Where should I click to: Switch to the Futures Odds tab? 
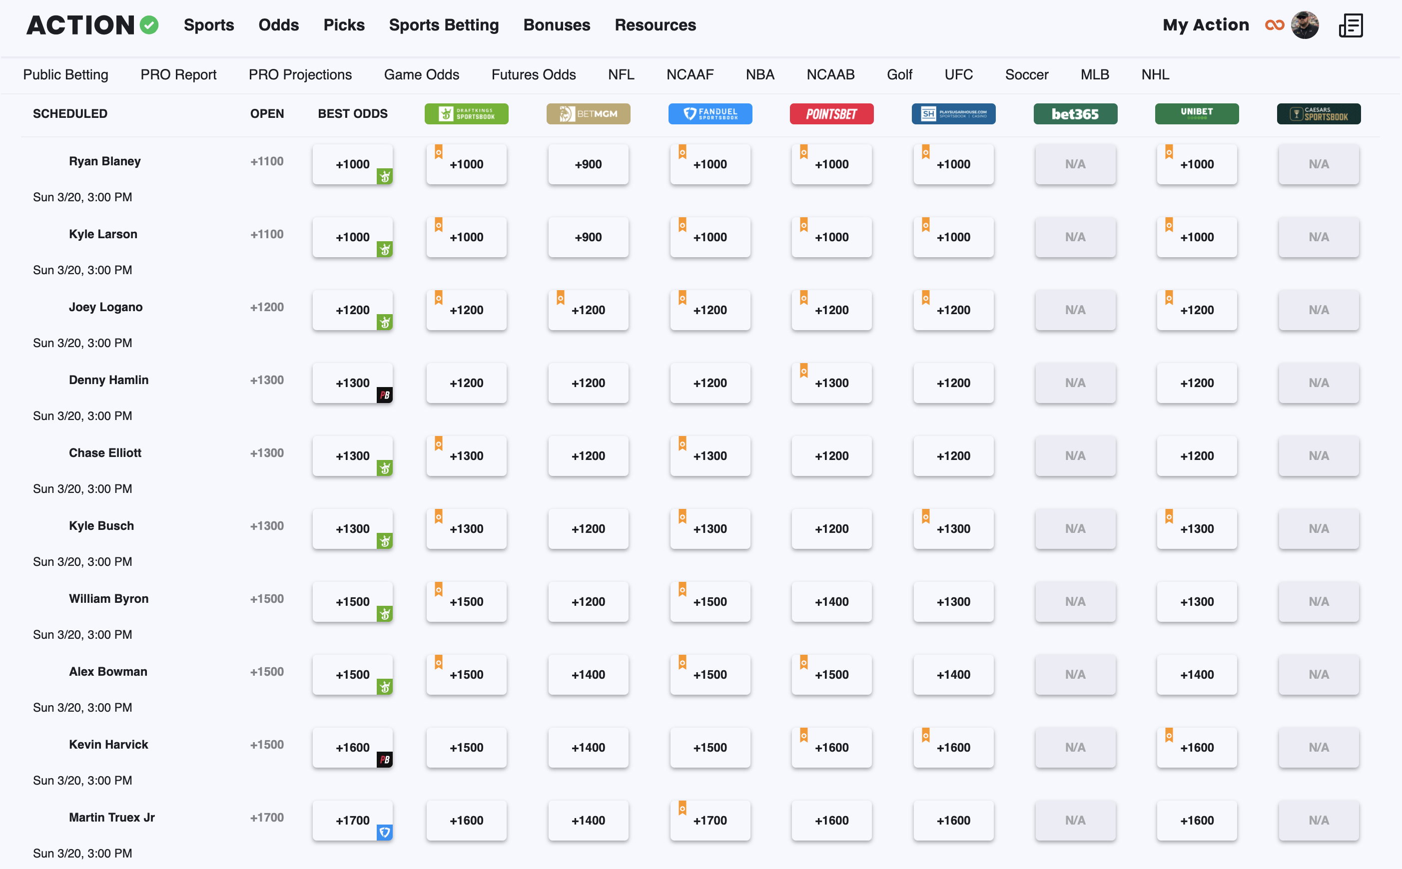(533, 75)
